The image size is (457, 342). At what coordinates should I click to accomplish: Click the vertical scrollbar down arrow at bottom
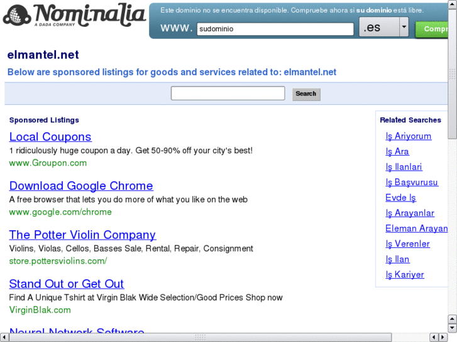pyautogui.click(x=453, y=328)
